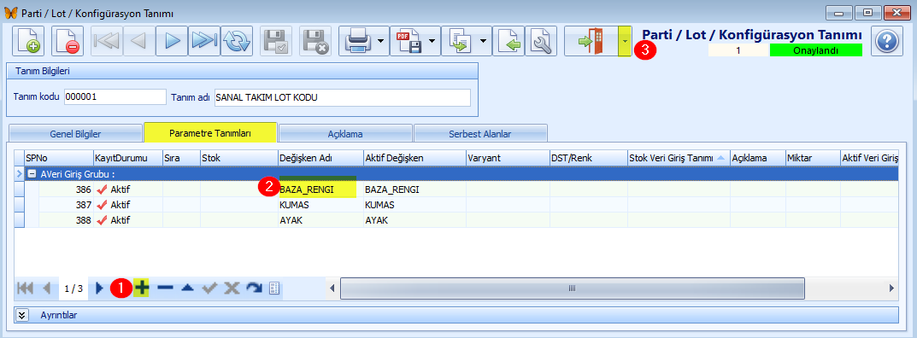Click the Stok Veri Giriş Tanımı column header
Viewport: 917px width, 338px height.
click(x=679, y=158)
